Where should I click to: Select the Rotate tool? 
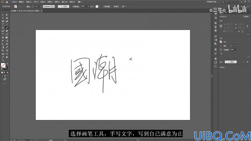pos(3,34)
